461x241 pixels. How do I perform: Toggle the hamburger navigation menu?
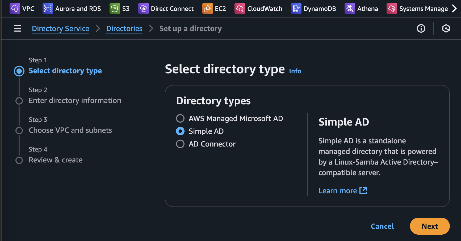(18, 28)
